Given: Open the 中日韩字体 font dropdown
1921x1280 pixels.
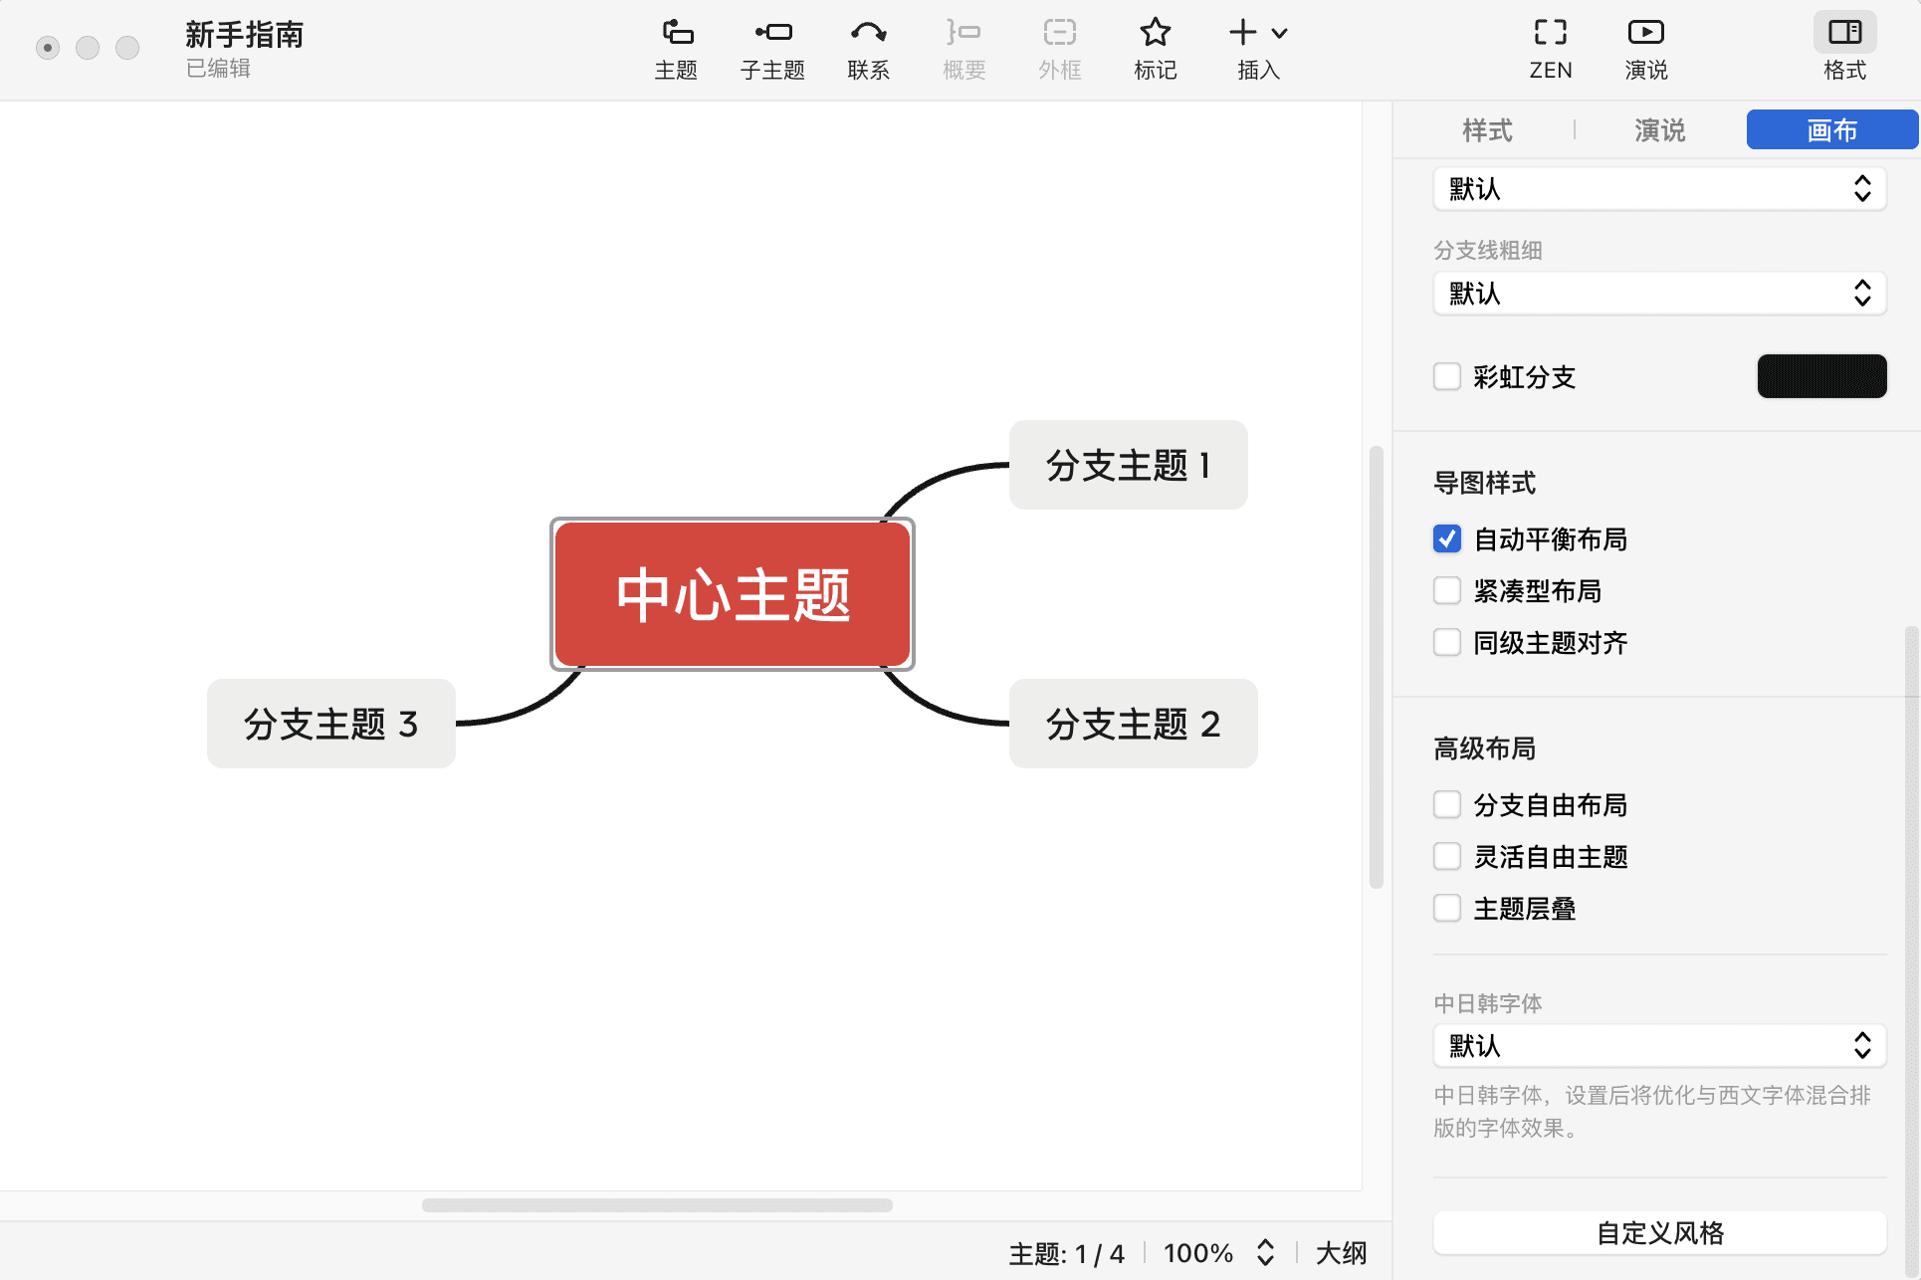Looking at the screenshot, I should tap(1658, 1046).
